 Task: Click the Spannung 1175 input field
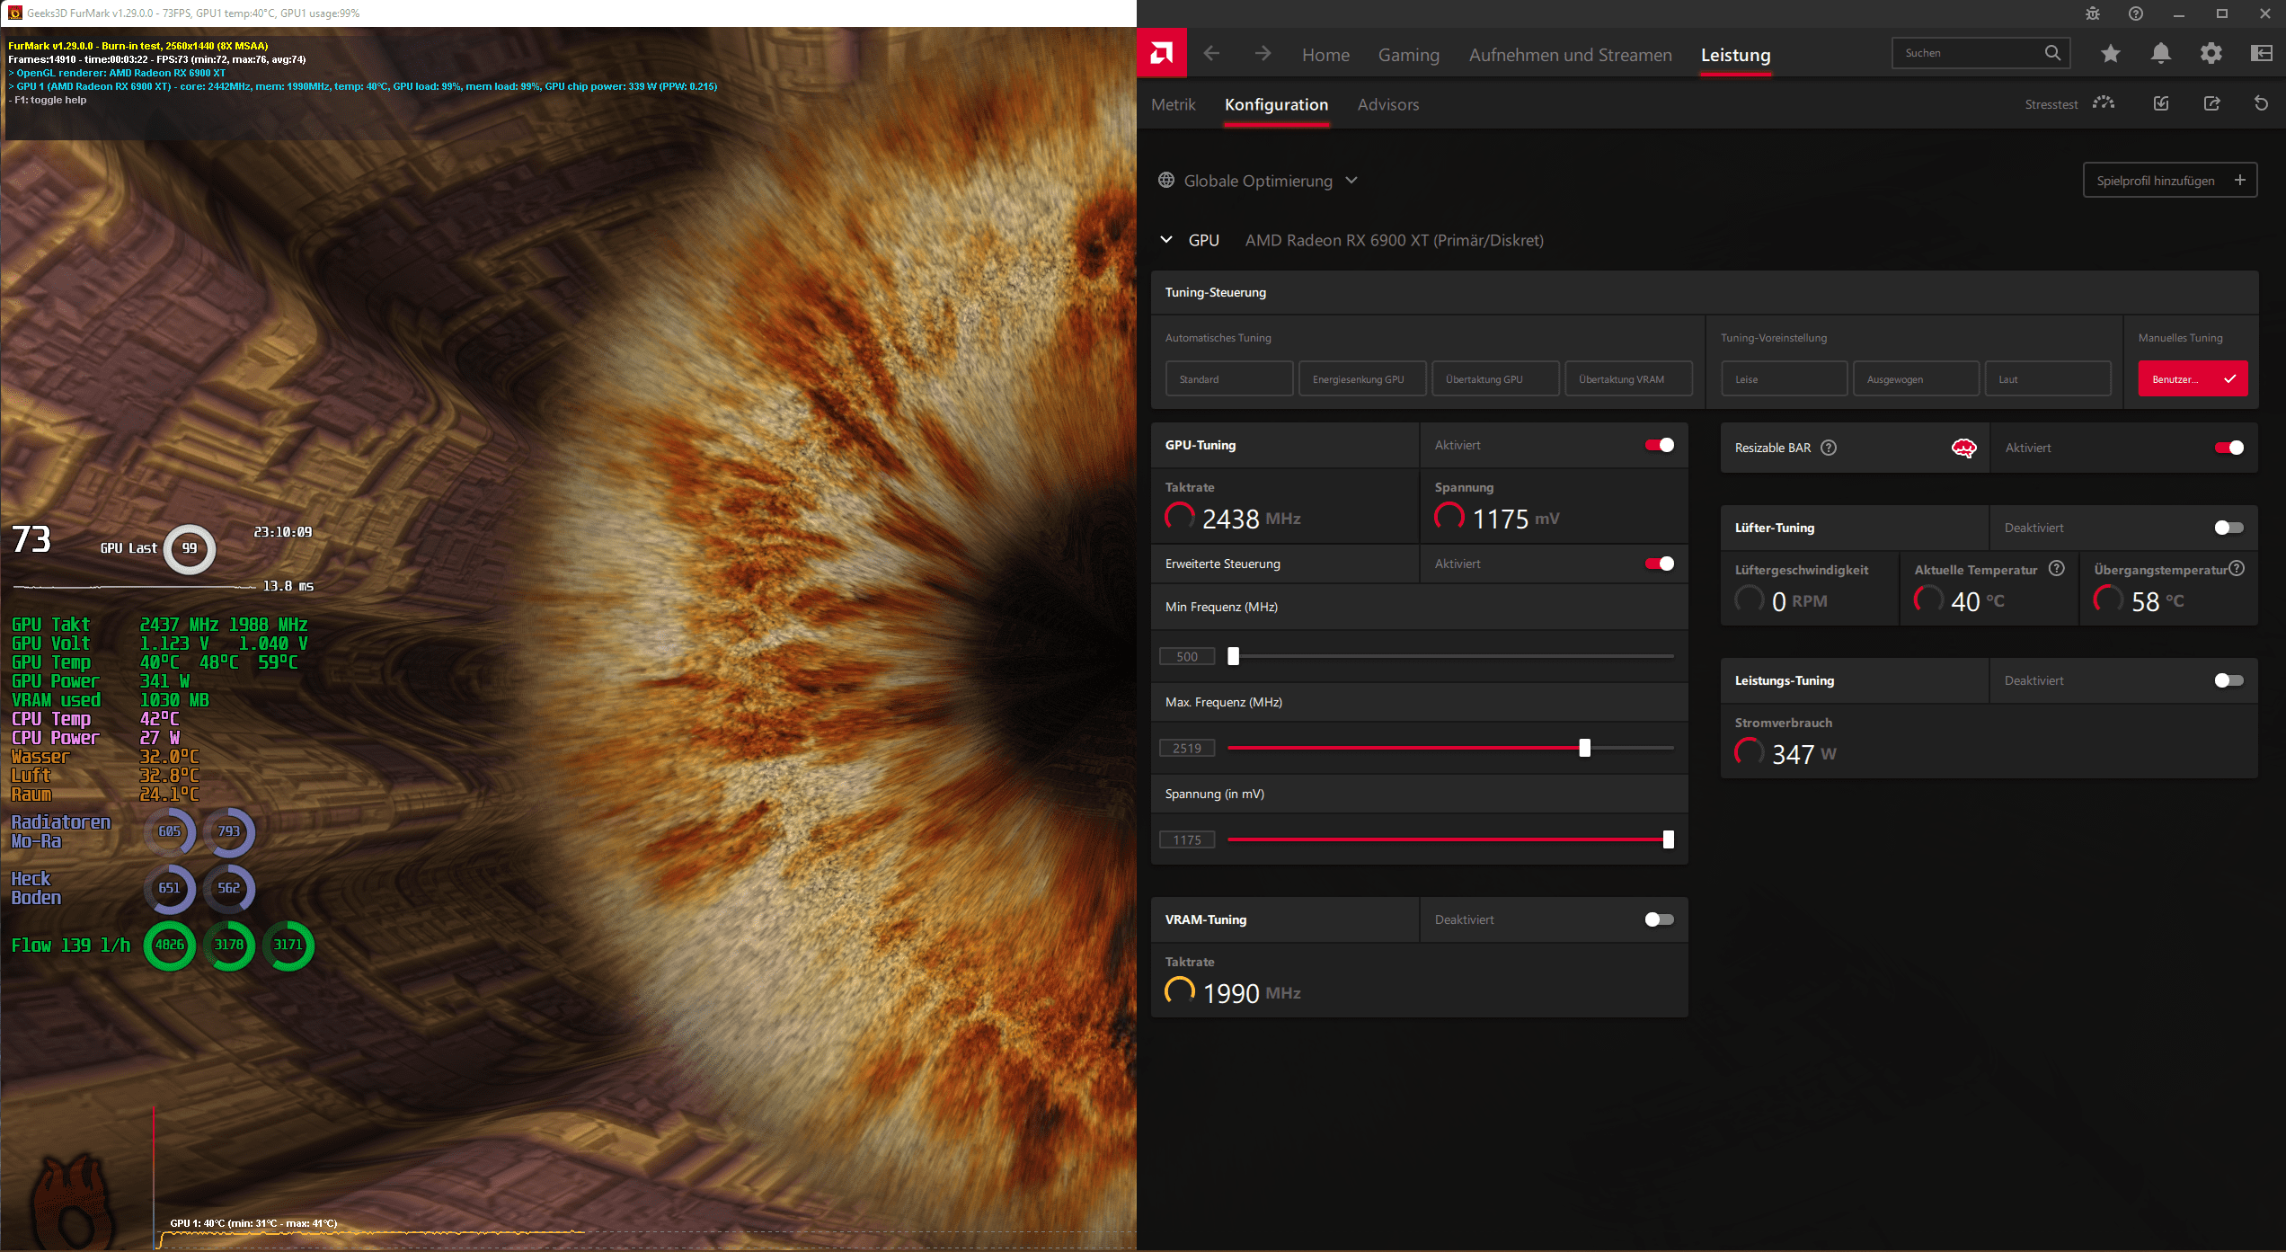coord(1187,839)
